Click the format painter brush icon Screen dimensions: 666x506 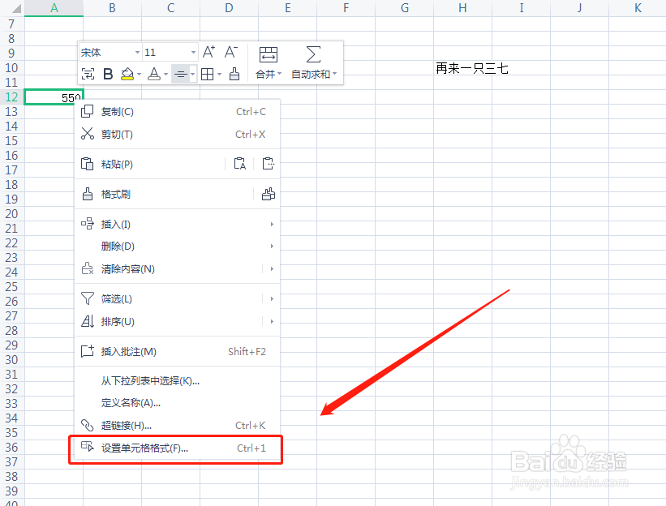tap(234, 74)
